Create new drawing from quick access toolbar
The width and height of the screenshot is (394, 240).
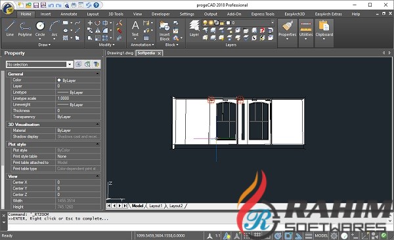click(x=21, y=5)
